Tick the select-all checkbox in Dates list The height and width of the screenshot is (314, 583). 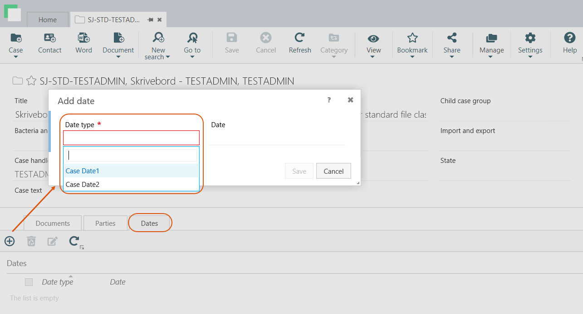[29, 282]
